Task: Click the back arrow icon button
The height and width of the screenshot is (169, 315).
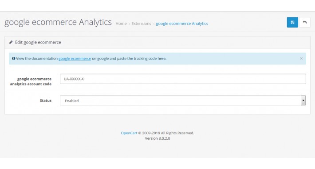Action: click(305, 22)
